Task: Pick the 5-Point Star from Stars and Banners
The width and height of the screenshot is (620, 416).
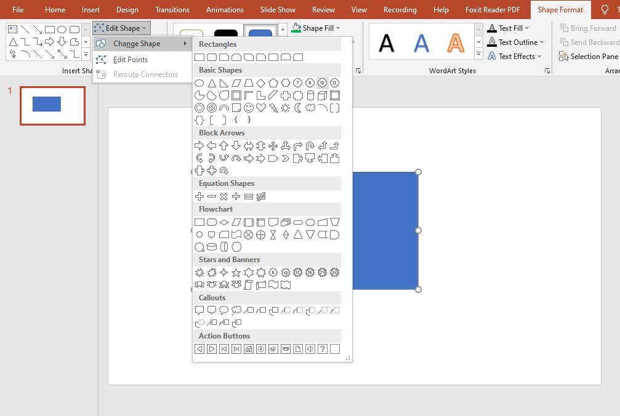Action: (x=236, y=272)
